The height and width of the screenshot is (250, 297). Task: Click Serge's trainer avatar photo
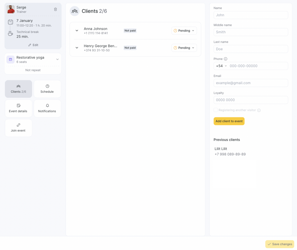tap(11, 9)
